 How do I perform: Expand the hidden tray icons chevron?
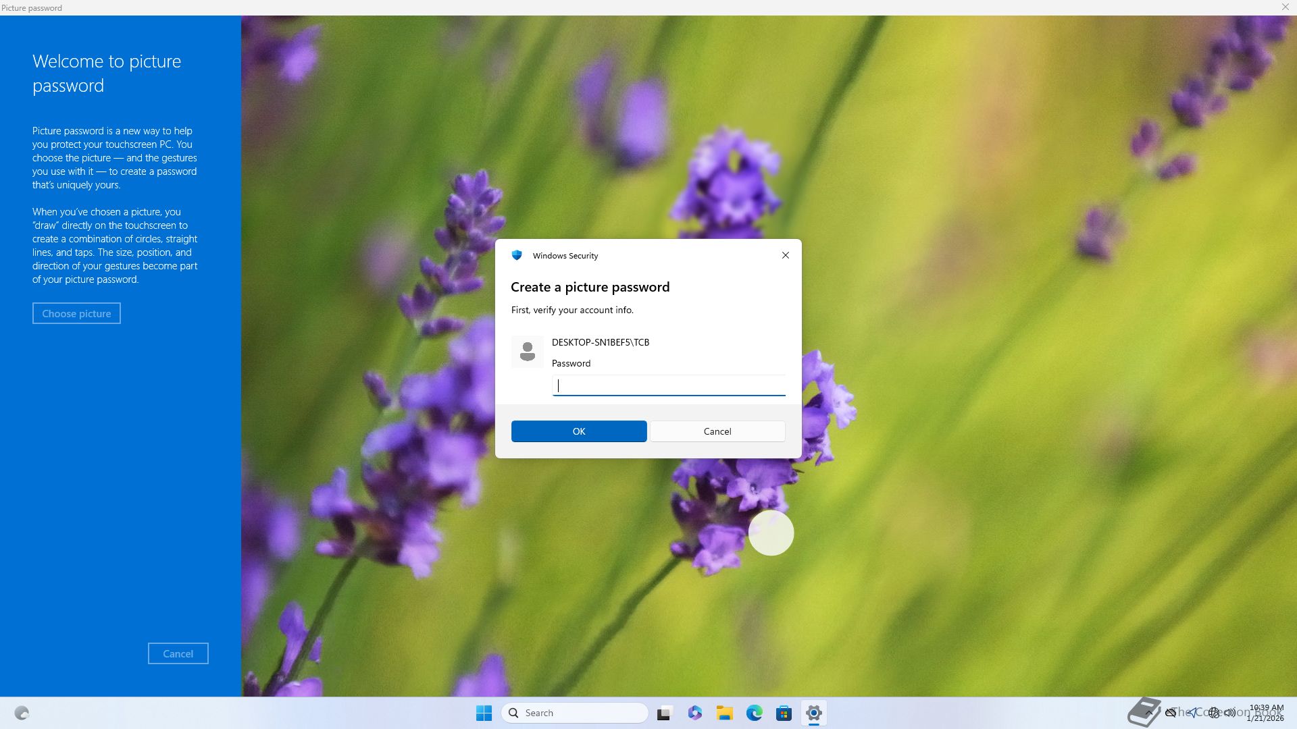click(x=1148, y=713)
